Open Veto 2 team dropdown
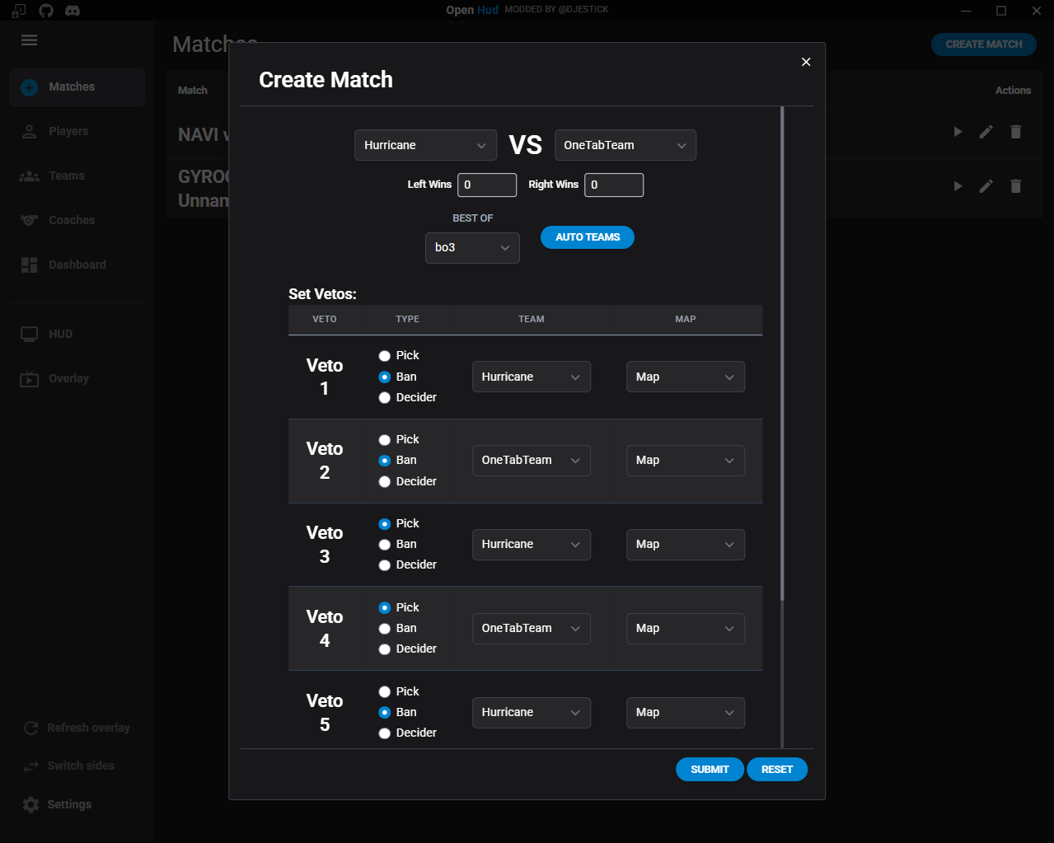 (532, 461)
